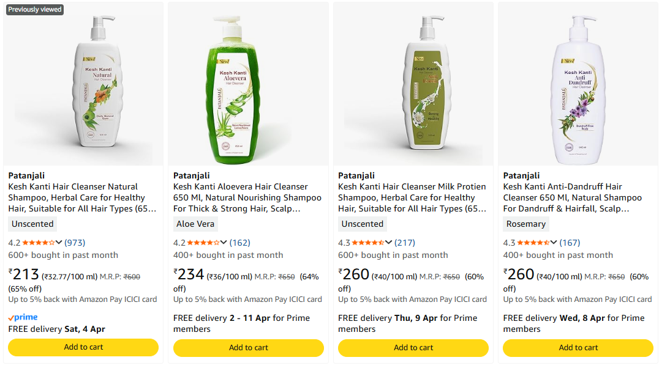Click the star rating of Aloevera cleanser

coord(203,243)
